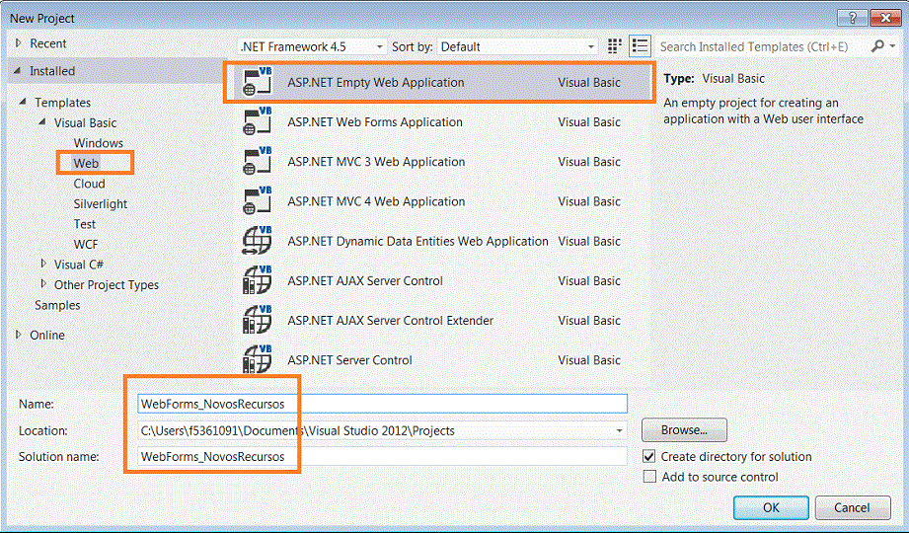Close the New Project dialog
Screen dimensions: 909x533
click(x=885, y=18)
